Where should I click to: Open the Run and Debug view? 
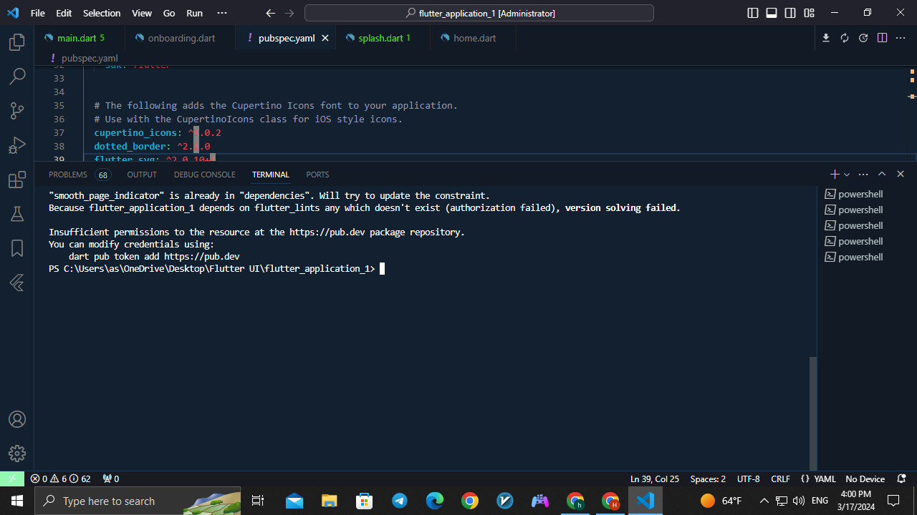[x=17, y=145]
